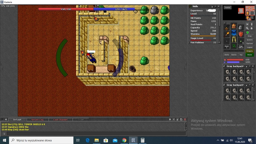
Task: Switch to the Trade chat tab
Action: pyautogui.click(x=81, y=120)
